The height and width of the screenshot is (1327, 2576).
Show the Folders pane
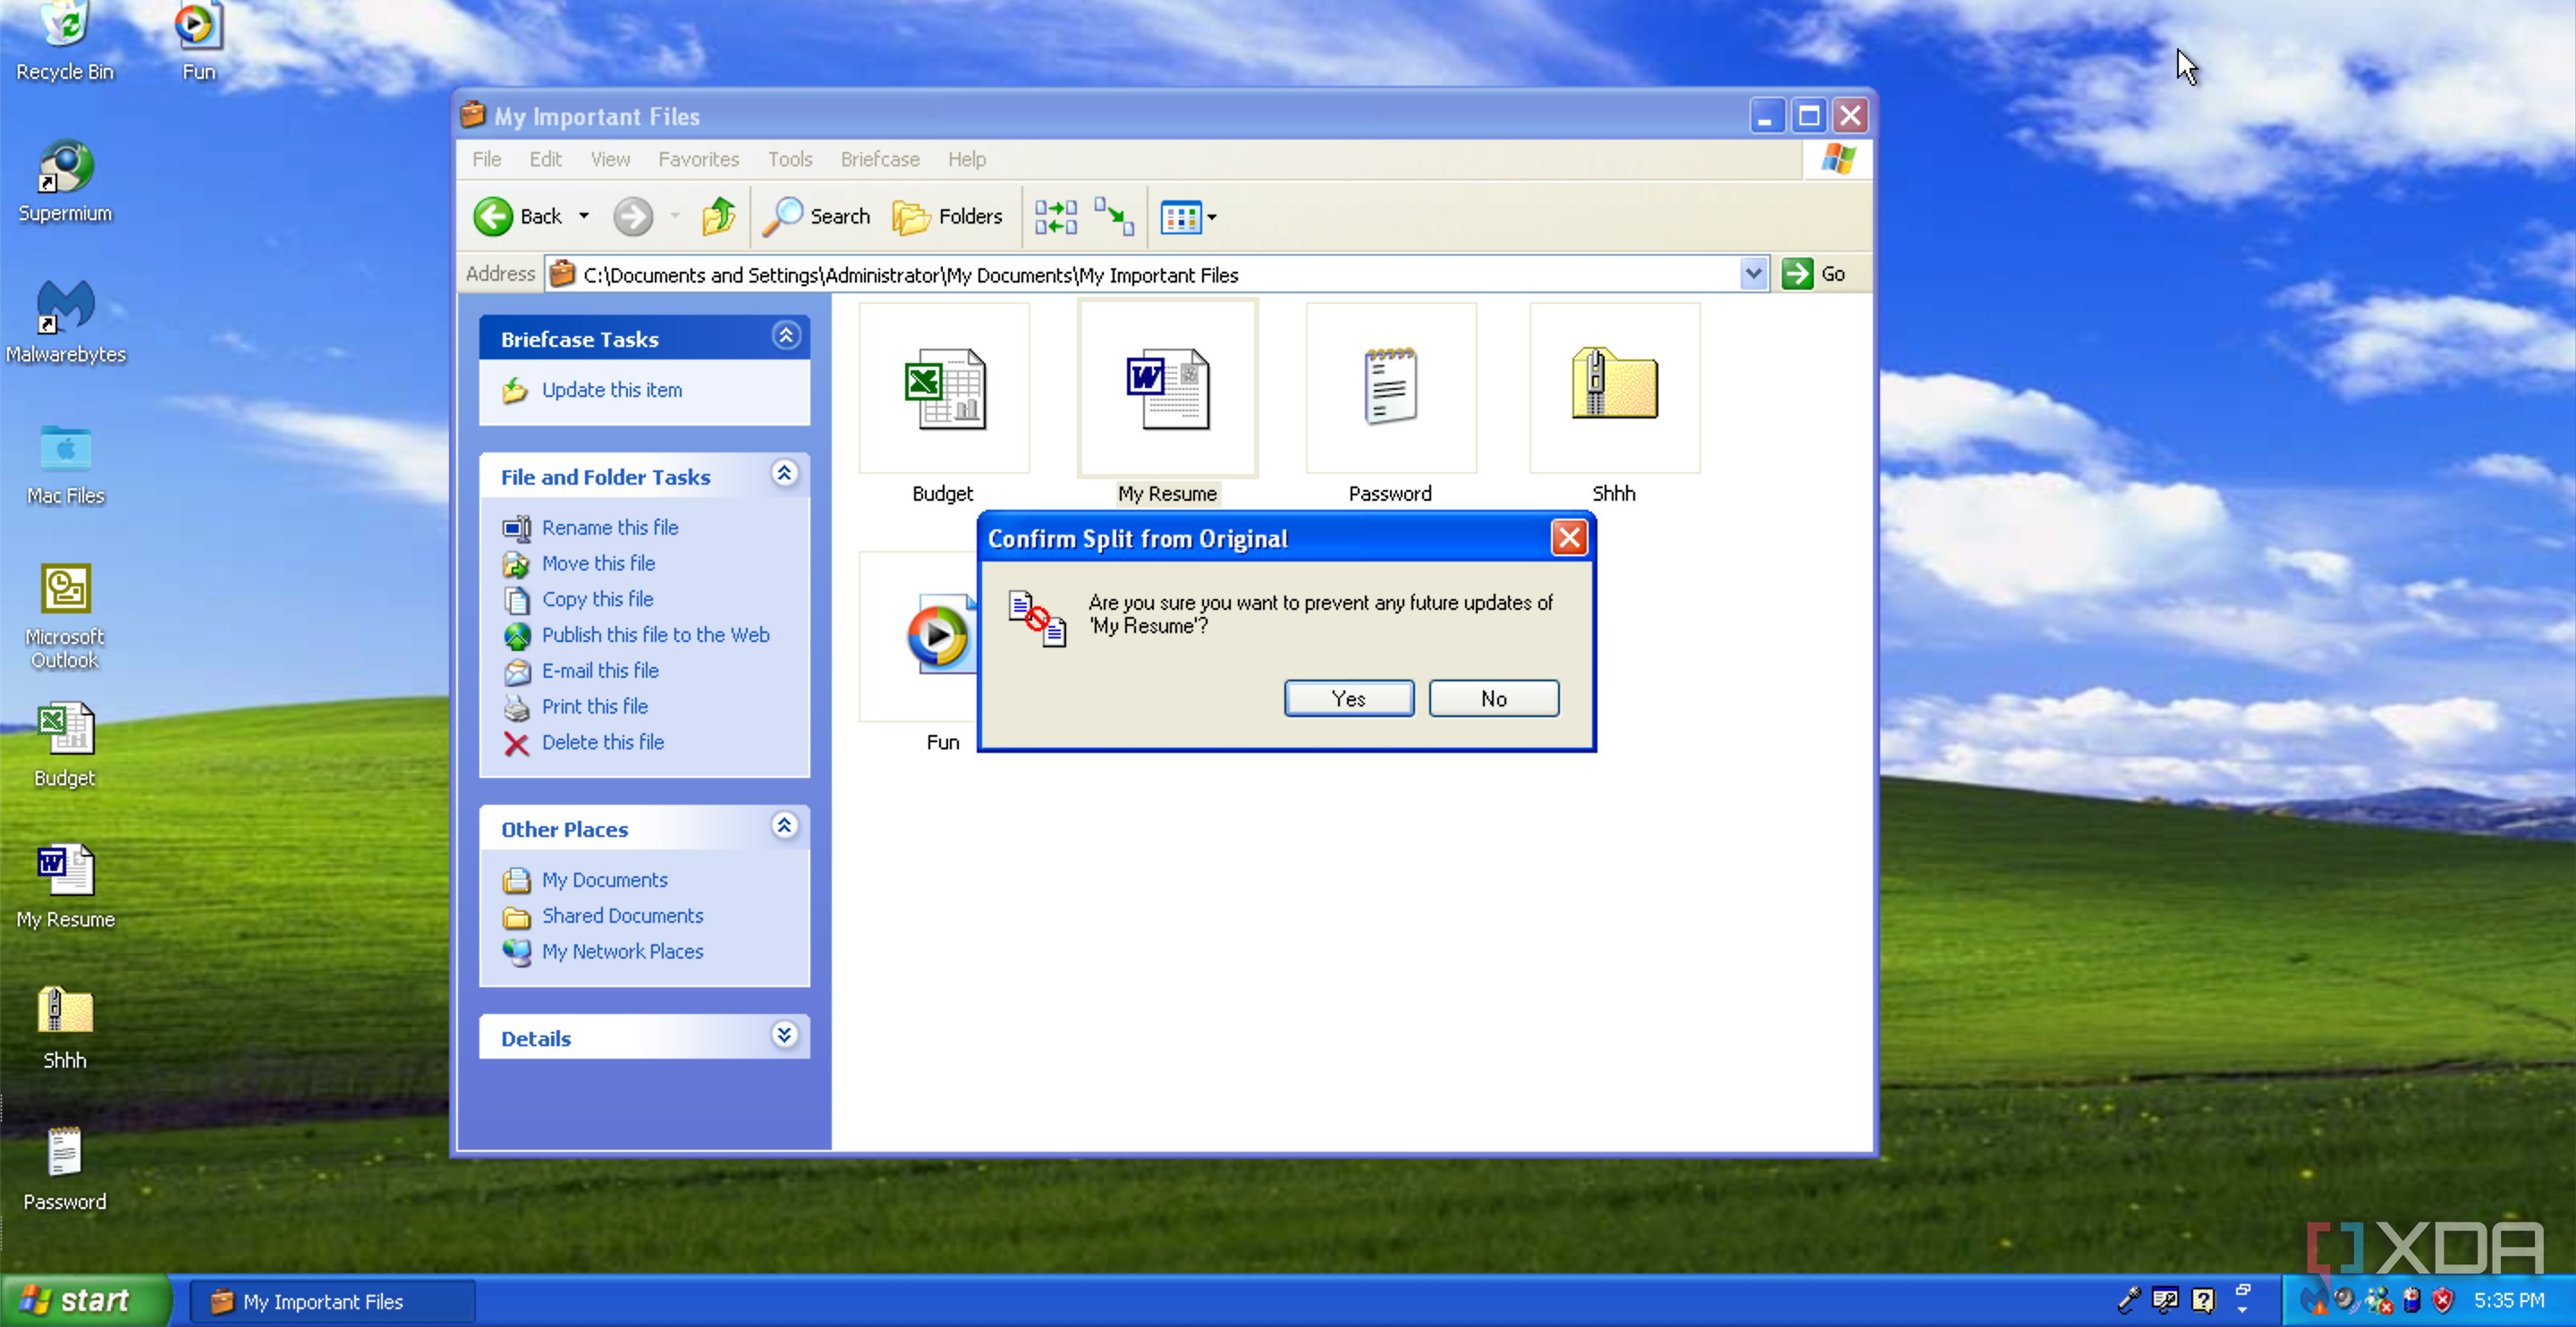pyautogui.click(x=946, y=216)
